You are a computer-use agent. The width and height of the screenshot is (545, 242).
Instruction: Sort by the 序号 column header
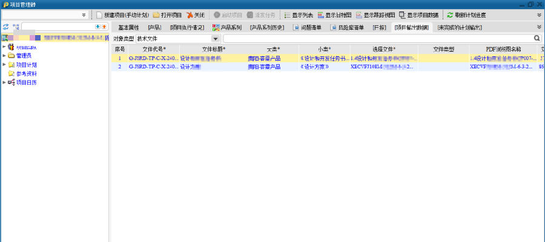click(119, 49)
